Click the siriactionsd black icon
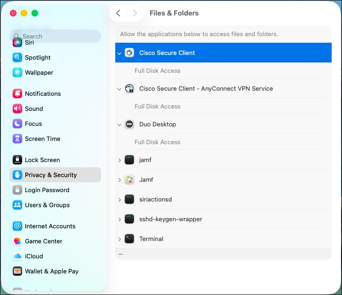 coord(129,199)
